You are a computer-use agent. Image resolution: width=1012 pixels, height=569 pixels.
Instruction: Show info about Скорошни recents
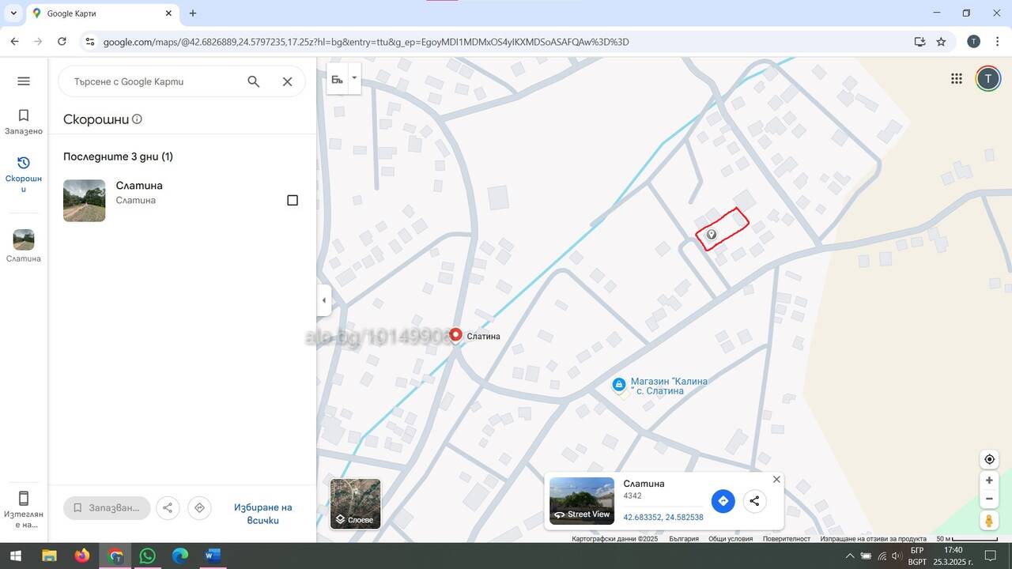point(137,119)
